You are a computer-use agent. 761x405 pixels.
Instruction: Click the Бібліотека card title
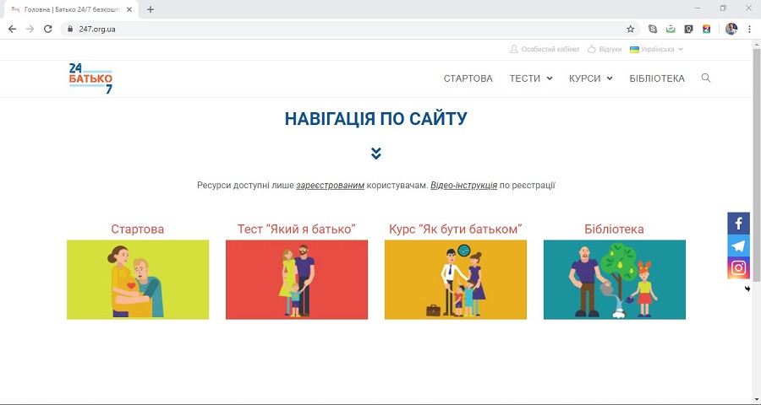(x=614, y=229)
